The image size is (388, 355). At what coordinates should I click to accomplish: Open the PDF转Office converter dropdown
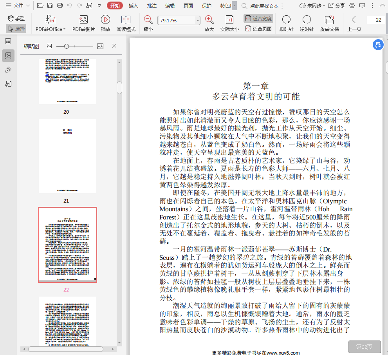tap(51, 24)
